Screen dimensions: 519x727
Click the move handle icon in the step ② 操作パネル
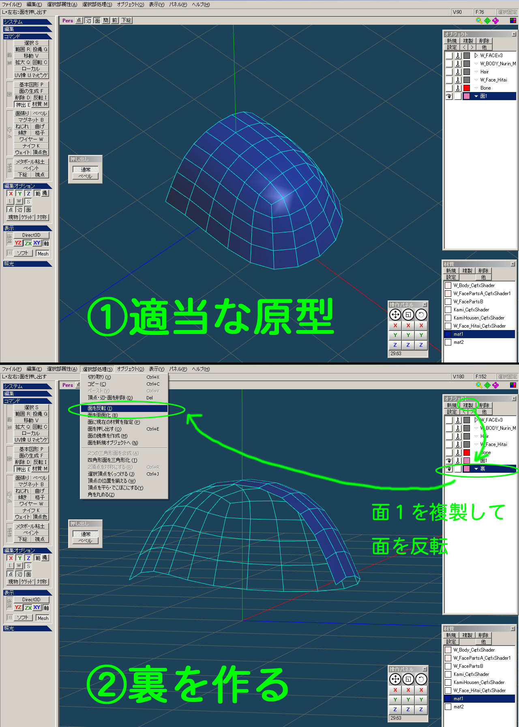click(x=395, y=679)
